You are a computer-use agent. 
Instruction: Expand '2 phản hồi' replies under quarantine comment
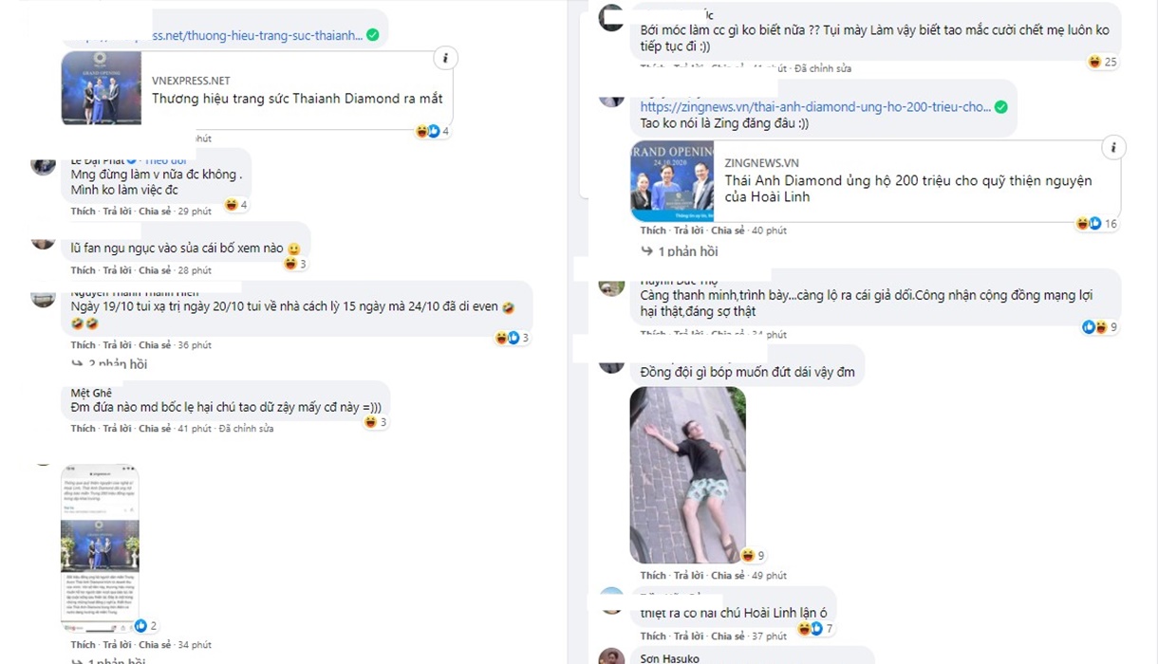(110, 363)
